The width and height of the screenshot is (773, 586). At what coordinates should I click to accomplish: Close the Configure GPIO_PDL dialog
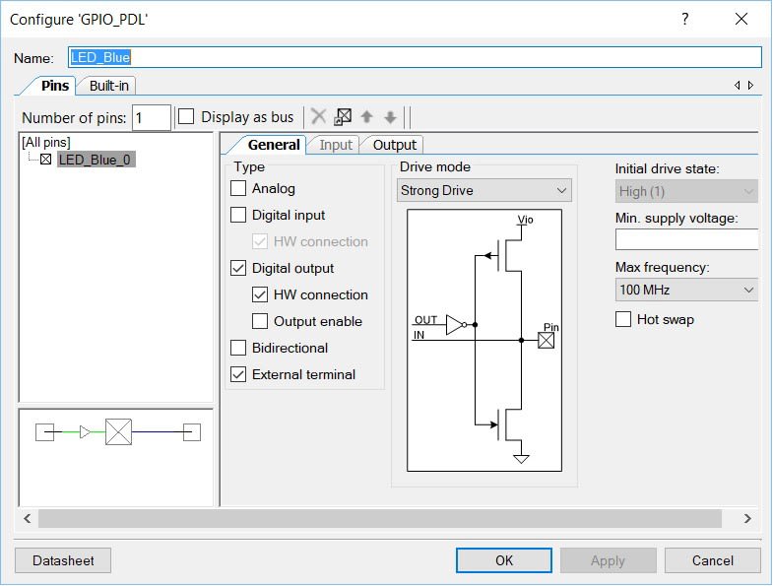pos(741,20)
